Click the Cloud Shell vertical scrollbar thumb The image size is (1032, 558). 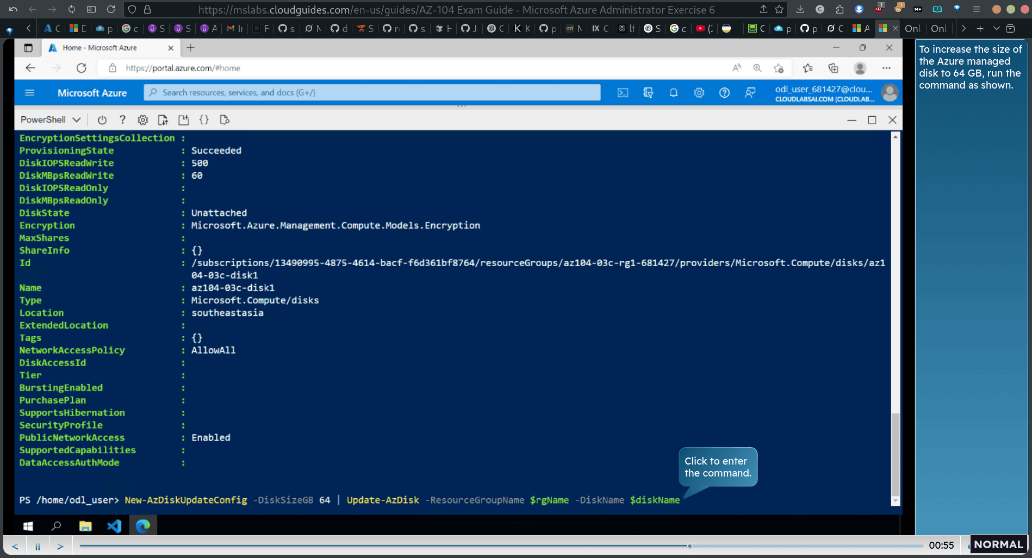896,455
